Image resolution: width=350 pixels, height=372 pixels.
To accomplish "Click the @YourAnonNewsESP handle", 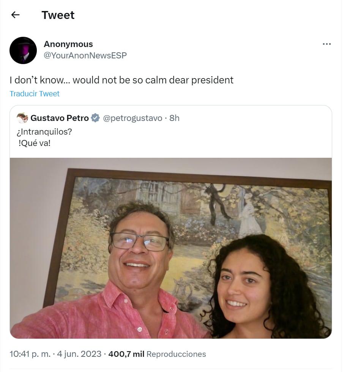I will pos(85,55).
